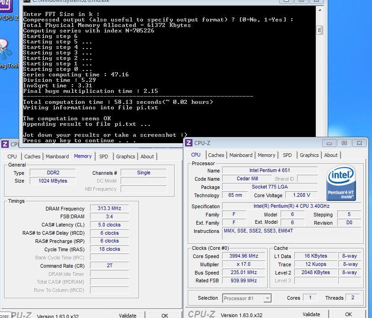The image size is (372, 318).
Task: Click the Socket 775 LGA package value
Action: click(x=270, y=187)
